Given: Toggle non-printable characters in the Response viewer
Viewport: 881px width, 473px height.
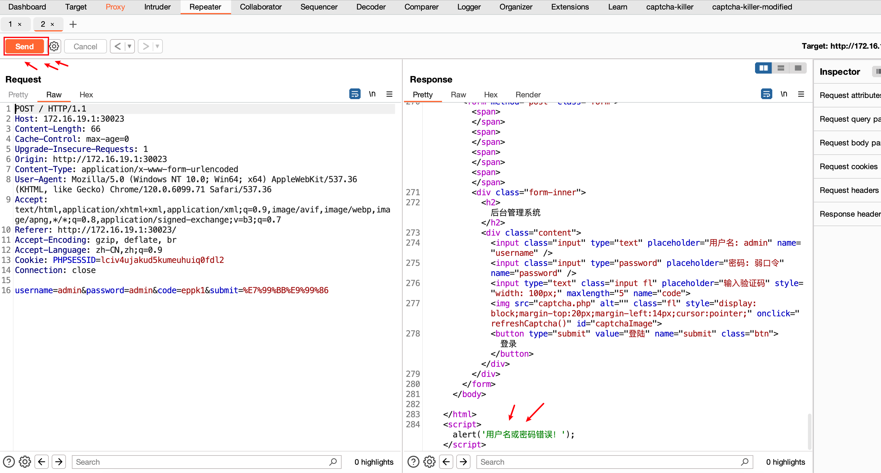Looking at the screenshot, I should click(x=784, y=94).
